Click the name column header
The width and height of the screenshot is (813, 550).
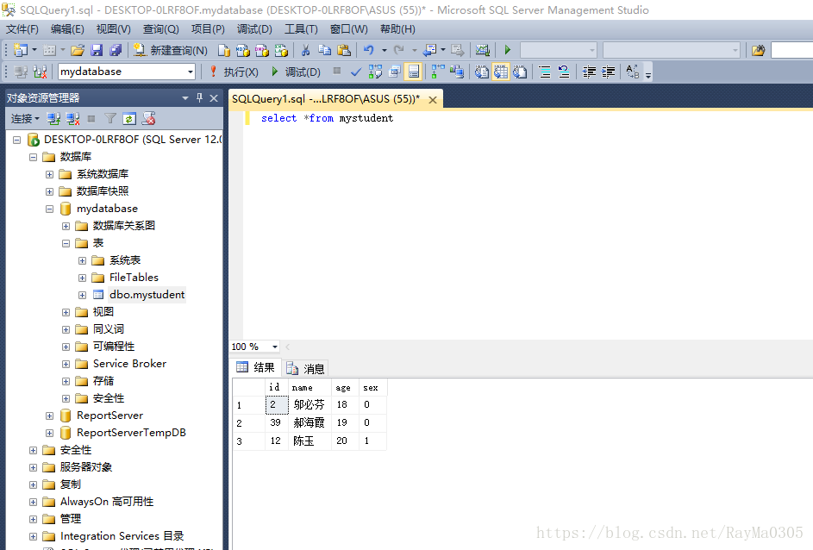[x=310, y=388]
